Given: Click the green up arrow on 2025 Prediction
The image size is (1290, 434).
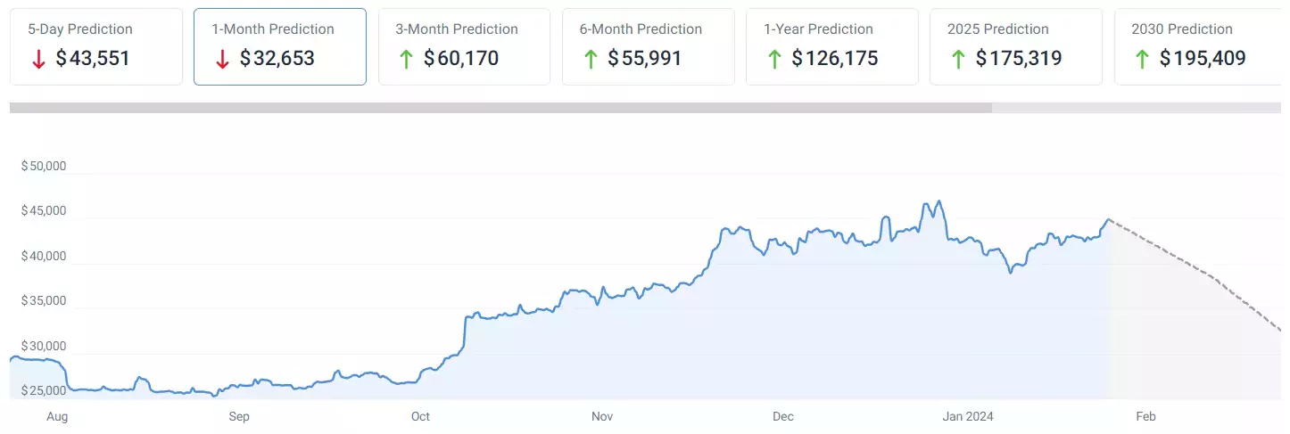Looking at the screenshot, I should pyautogui.click(x=957, y=60).
